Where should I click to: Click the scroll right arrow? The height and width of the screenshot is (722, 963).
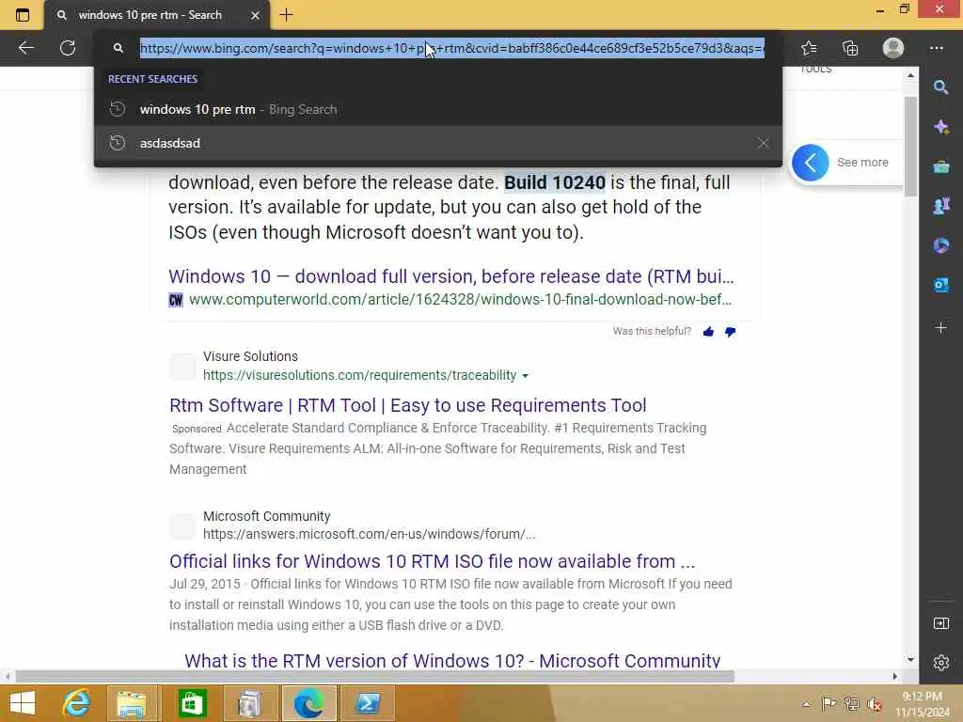coord(895,677)
